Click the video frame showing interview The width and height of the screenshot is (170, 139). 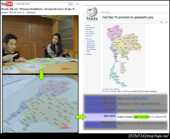pyautogui.click(x=40, y=45)
